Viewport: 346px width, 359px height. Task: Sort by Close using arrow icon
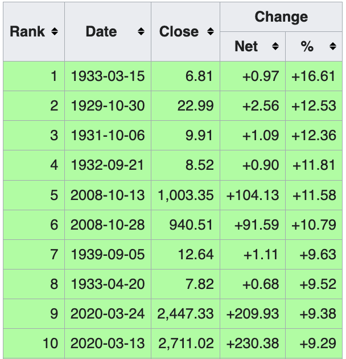(x=211, y=31)
